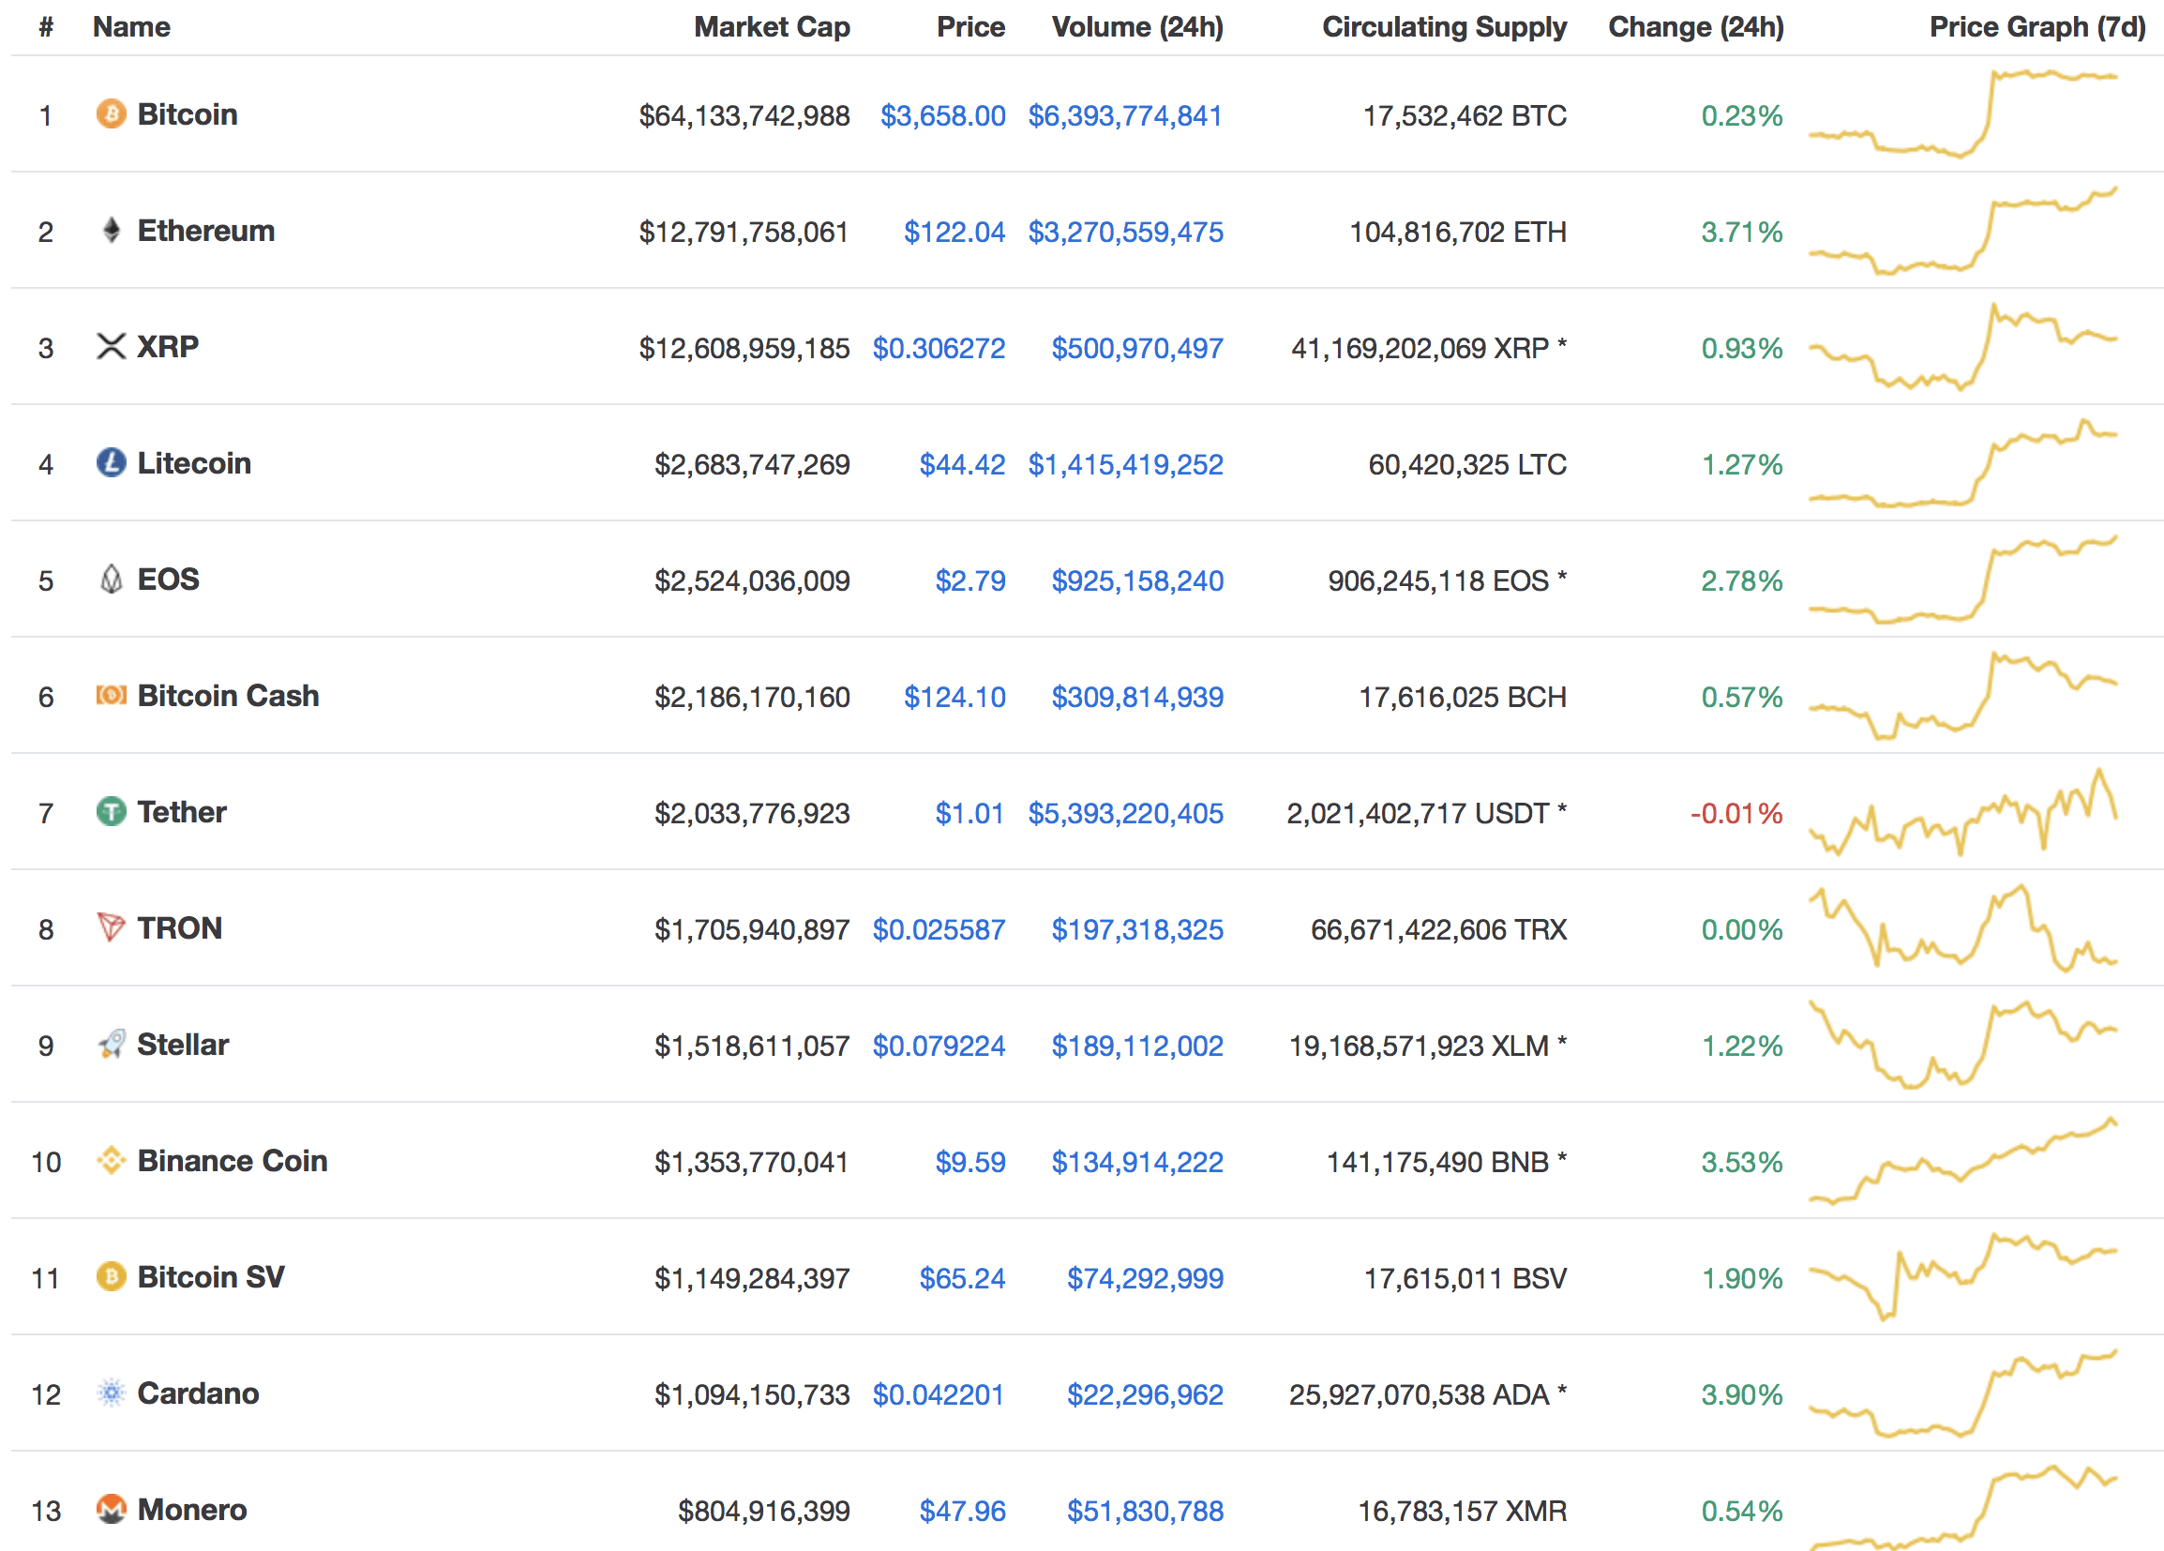This screenshot has width=2164, height=1551.
Task: Click Bitcoin Cash price $124.10
Action: click(x=954, y=699)
